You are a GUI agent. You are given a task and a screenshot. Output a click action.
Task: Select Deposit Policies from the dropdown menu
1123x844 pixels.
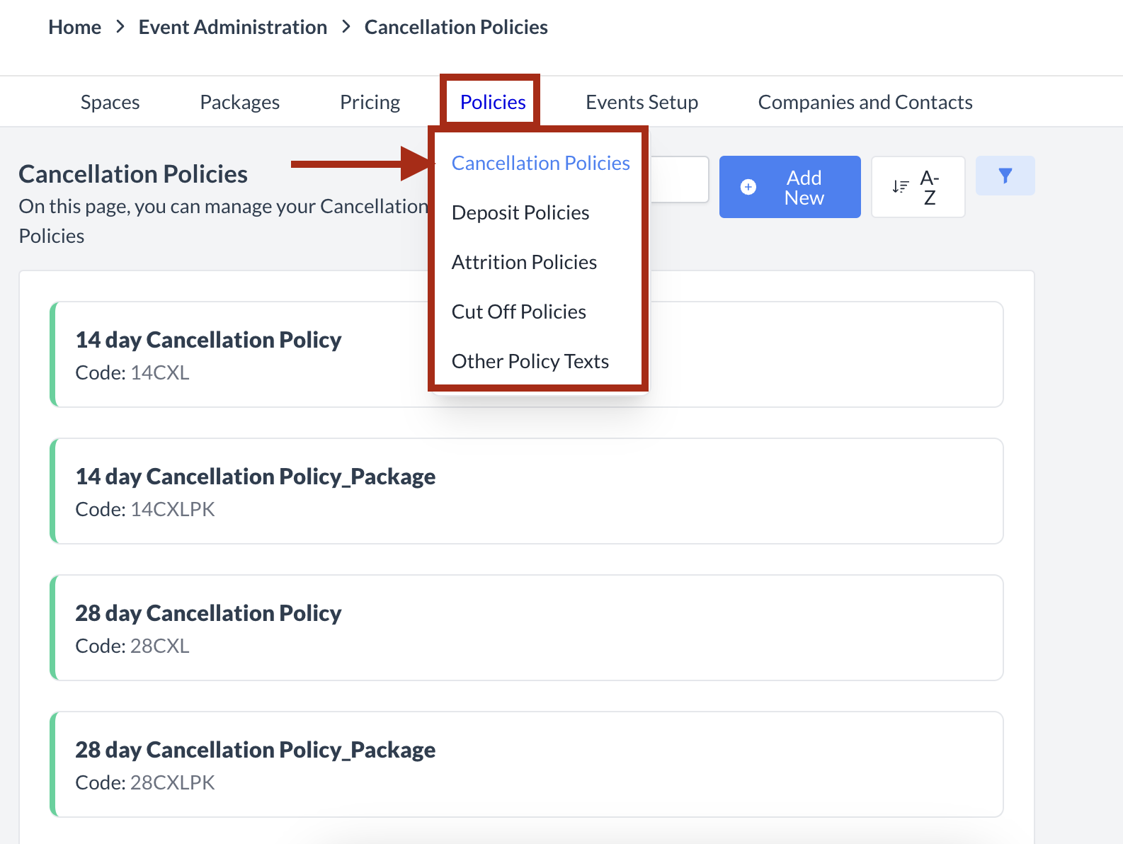coord(520,212)
